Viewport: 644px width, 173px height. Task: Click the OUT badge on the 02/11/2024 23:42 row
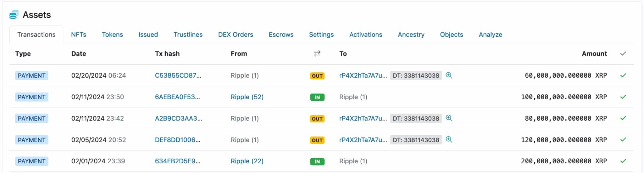[317, 119]
